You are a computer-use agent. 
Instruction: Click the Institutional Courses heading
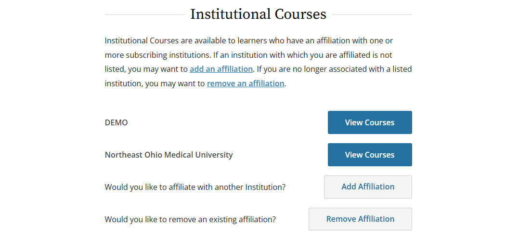[258, 14]
